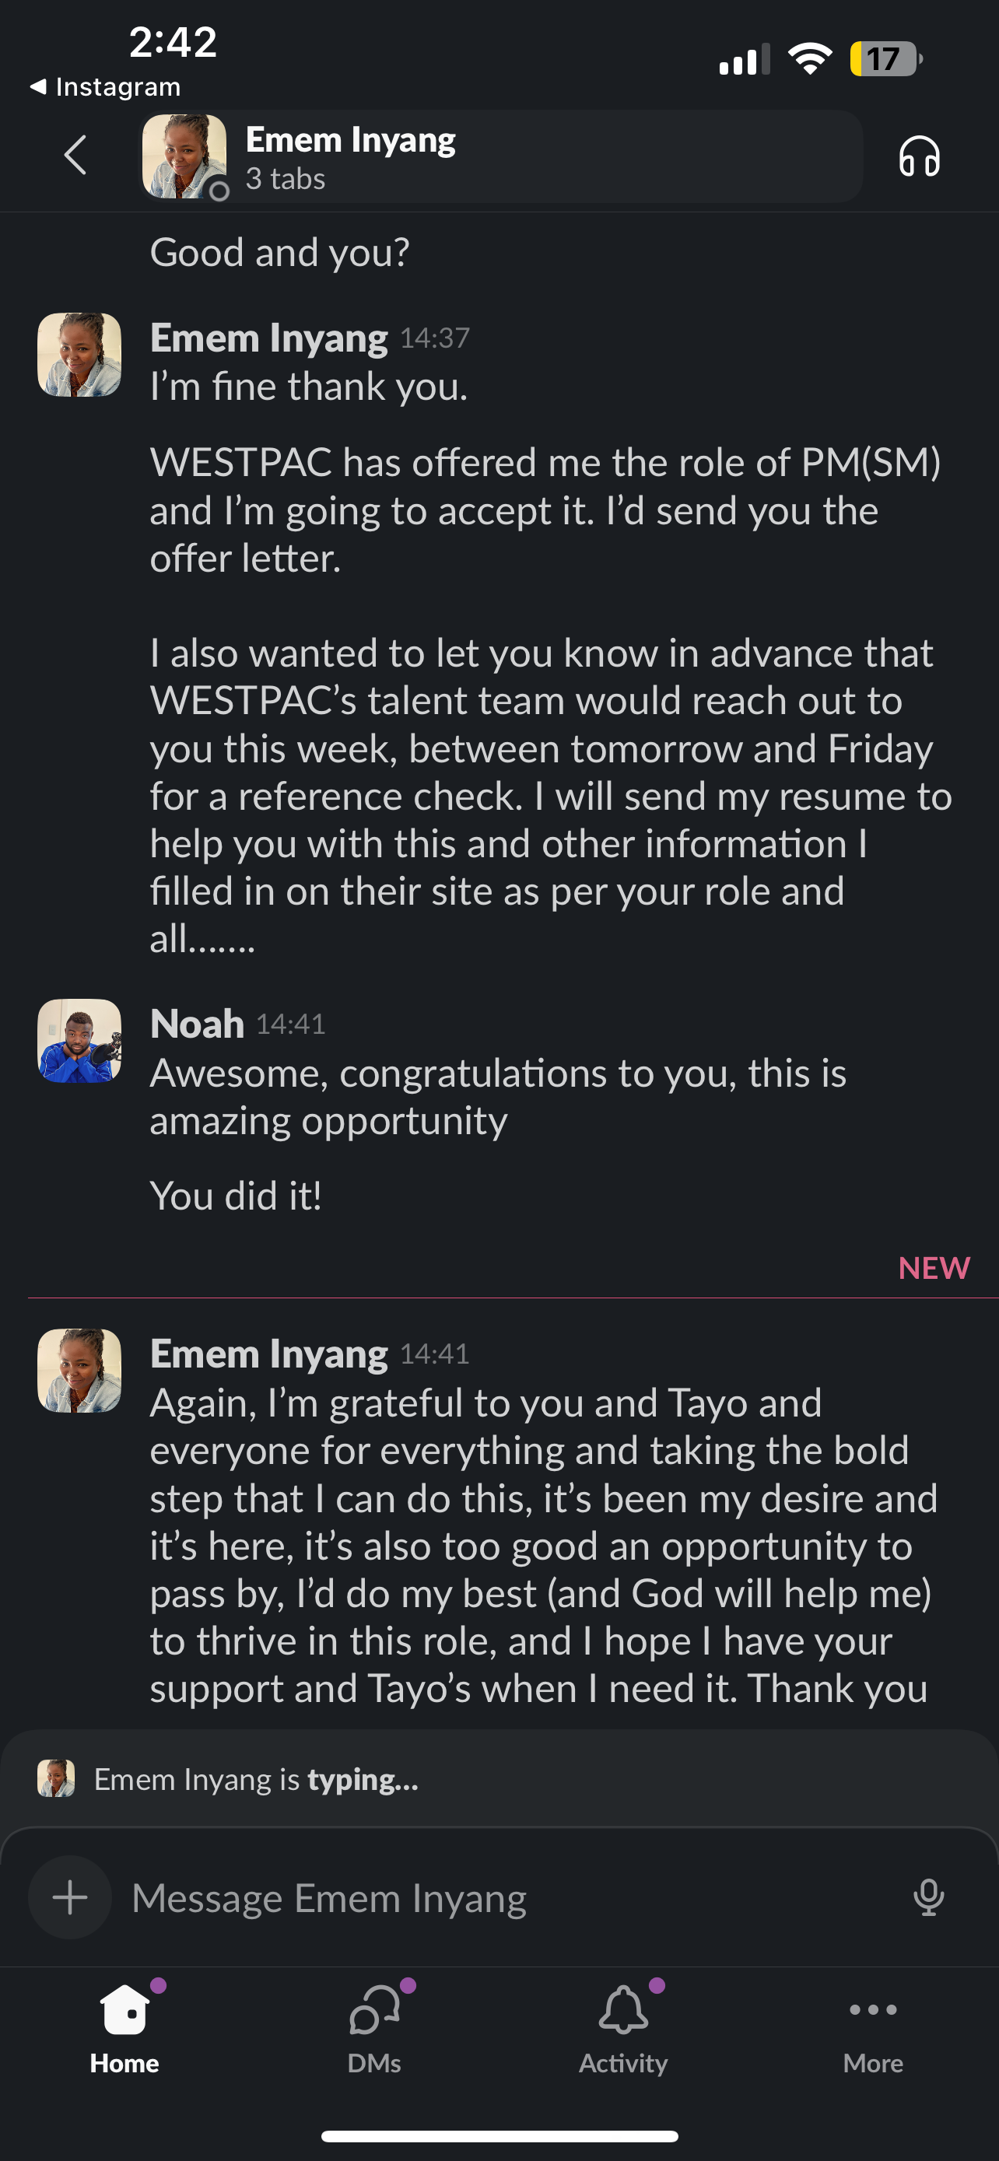This screenshot has width=999, height=2161.
Task: Tap the battery indicator showing 17
Action: [x=885, y=57]
